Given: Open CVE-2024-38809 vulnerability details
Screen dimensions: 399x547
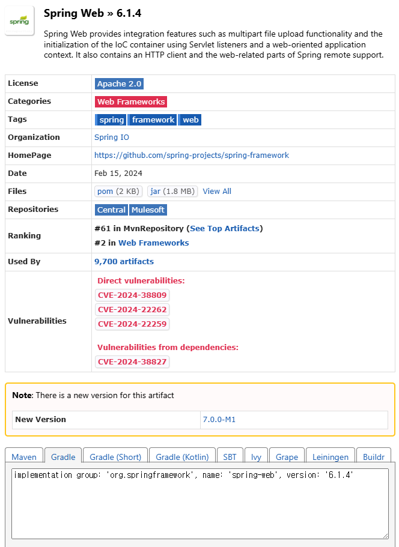Looking at the screenshot, I should 132,295.
